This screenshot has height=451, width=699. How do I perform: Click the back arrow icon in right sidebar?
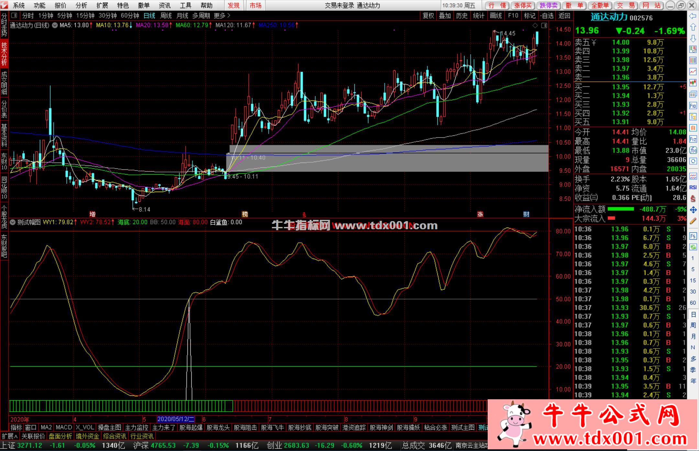[x=693, y=16]
